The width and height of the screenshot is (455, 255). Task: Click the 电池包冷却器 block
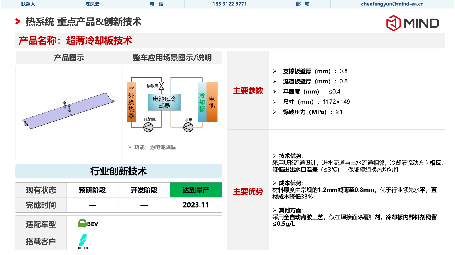point(164,102)
